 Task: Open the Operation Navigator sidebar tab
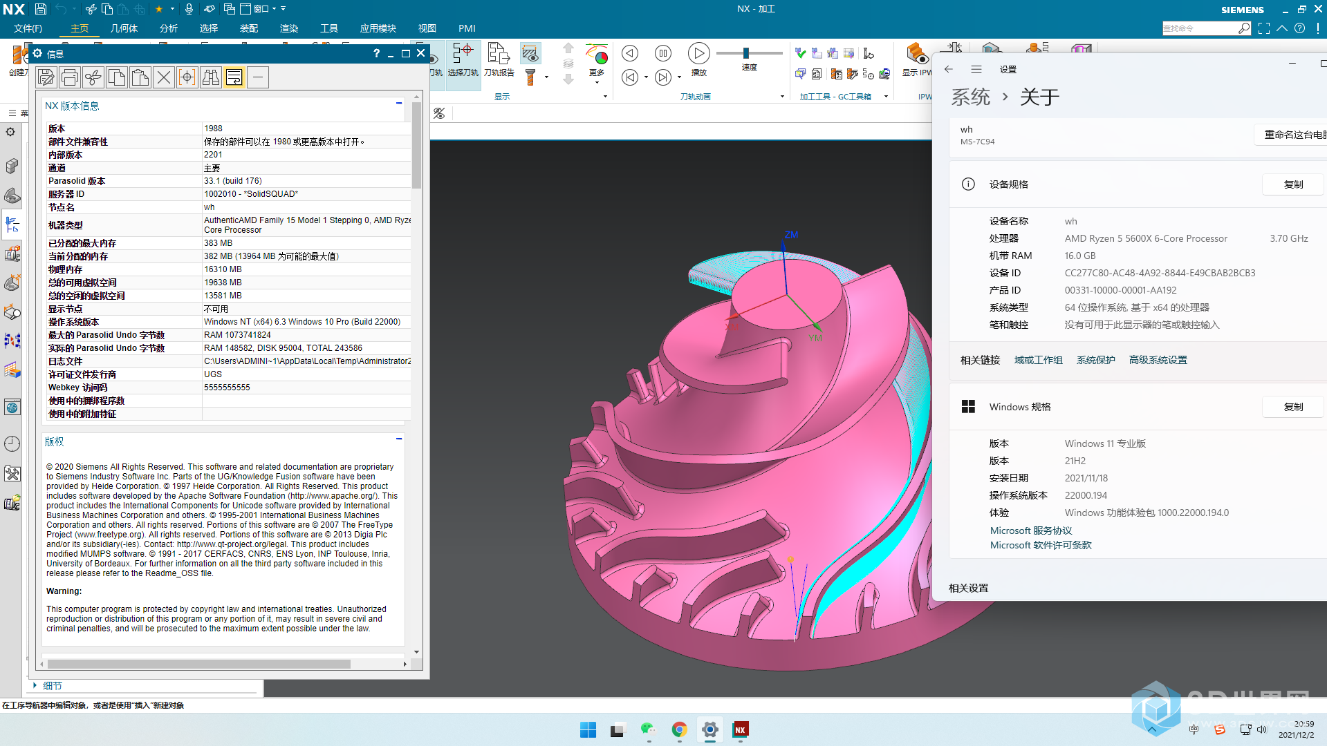pyautogui.click(x=12, y=224)
